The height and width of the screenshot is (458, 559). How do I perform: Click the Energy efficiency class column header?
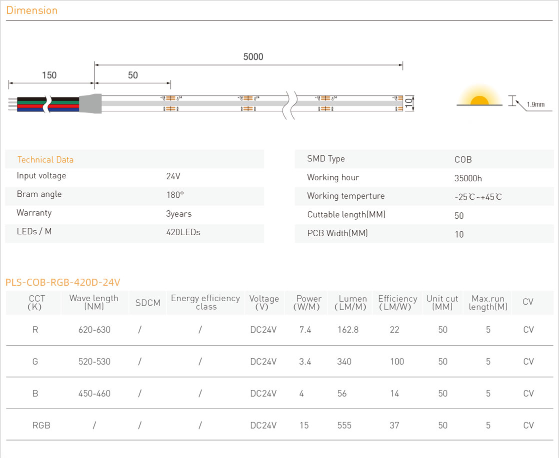[205, 302]
